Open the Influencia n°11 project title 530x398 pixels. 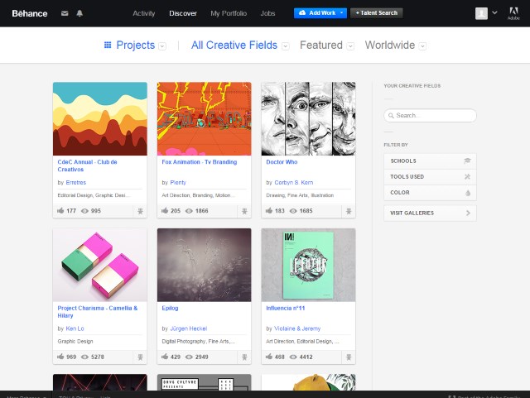coord(286,308)
